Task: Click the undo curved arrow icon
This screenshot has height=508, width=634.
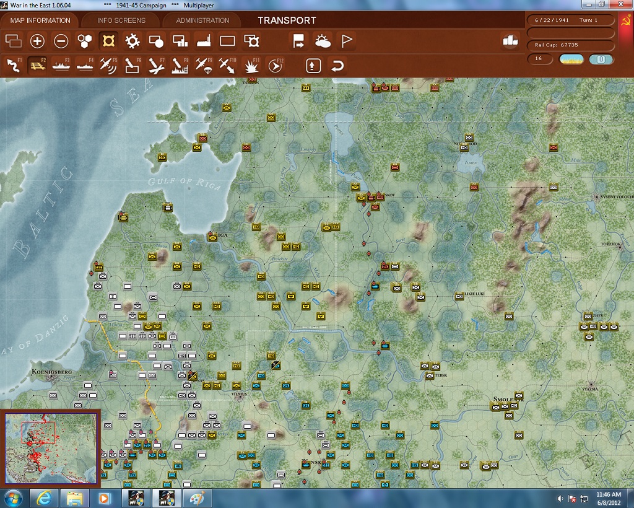Action: (x=337, y=66)
